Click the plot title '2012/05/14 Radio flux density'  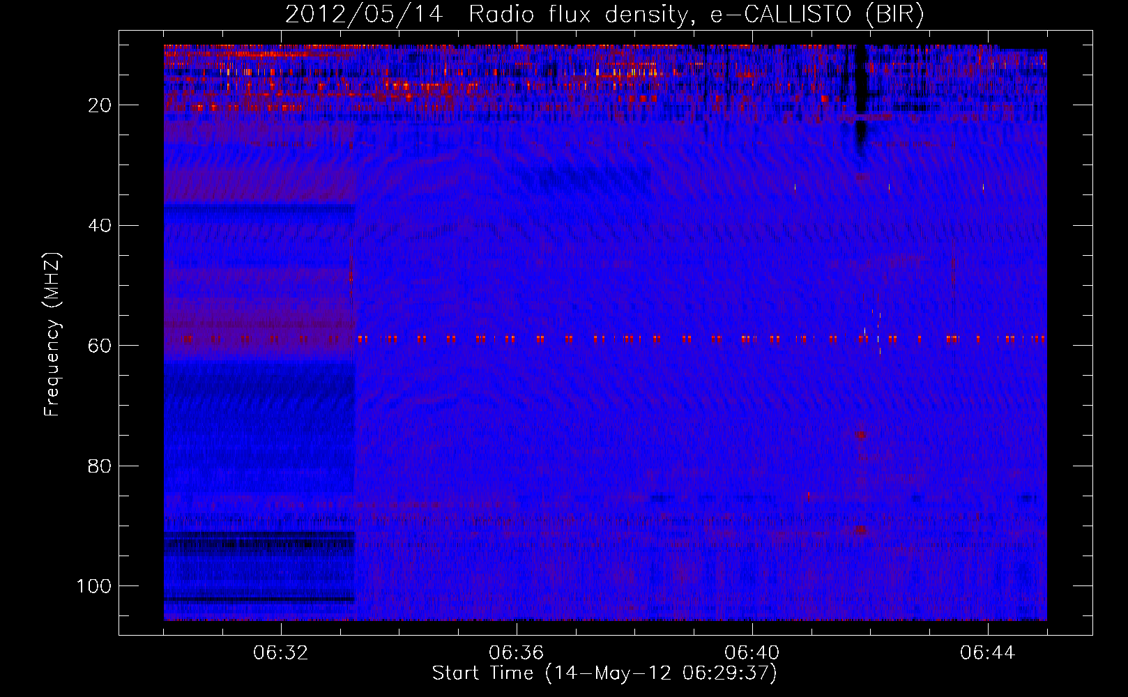(x=604, y=14)
